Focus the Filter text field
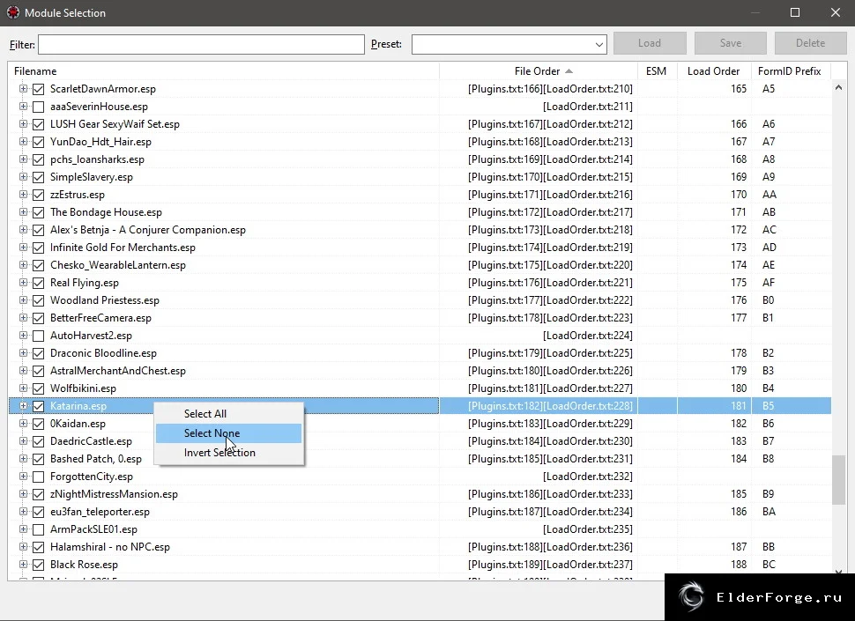The height and width of the screenshot is (621, 855). tap(201, 45)
